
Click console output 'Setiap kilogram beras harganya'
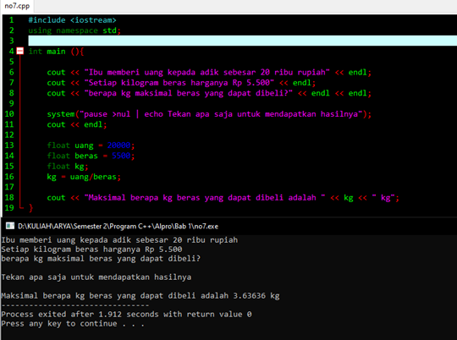[x=91, y=250]
